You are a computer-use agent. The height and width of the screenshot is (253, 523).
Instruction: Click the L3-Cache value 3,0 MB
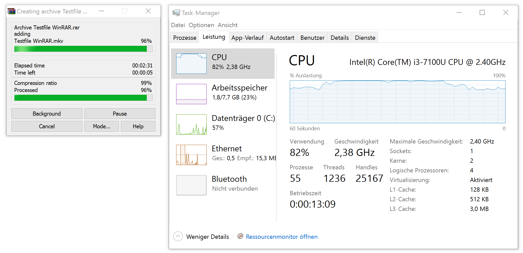pos(479,209)
